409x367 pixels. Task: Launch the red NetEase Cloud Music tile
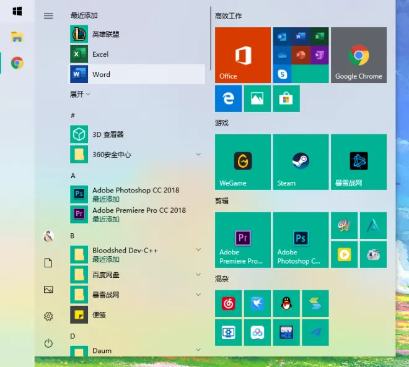click(228, 303)
